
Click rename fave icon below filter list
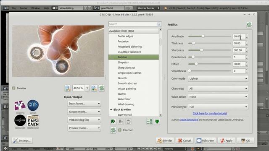coord(128,122)
